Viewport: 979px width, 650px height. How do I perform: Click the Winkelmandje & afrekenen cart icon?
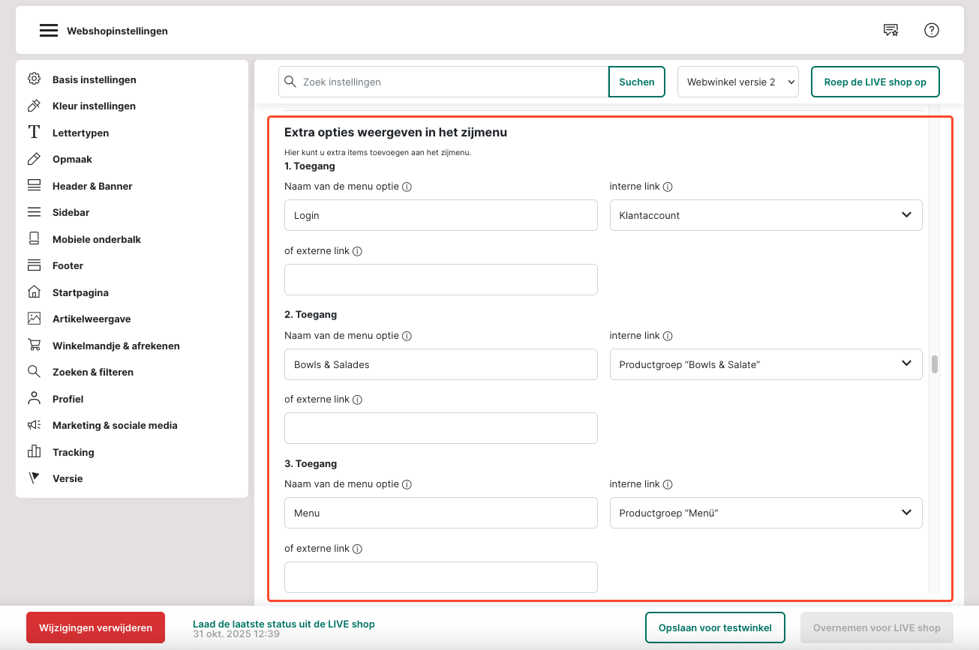[34, 346]
